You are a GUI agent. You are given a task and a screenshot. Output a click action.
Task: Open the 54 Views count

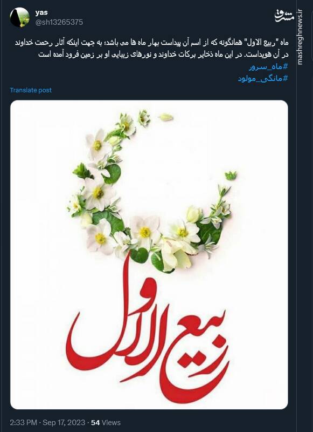pyautogui.click(x=106, y=422)
